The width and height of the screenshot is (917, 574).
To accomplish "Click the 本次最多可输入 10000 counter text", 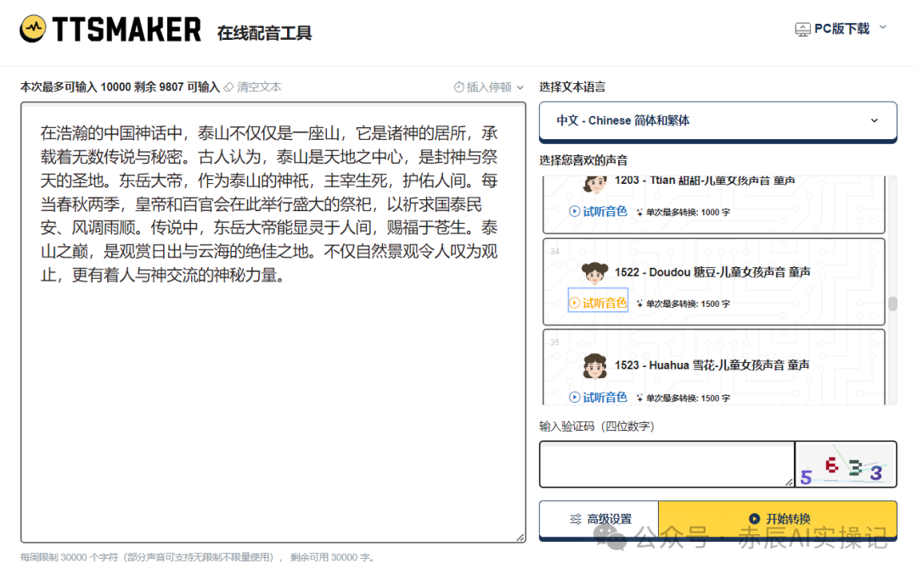I will tap(120, 87).
